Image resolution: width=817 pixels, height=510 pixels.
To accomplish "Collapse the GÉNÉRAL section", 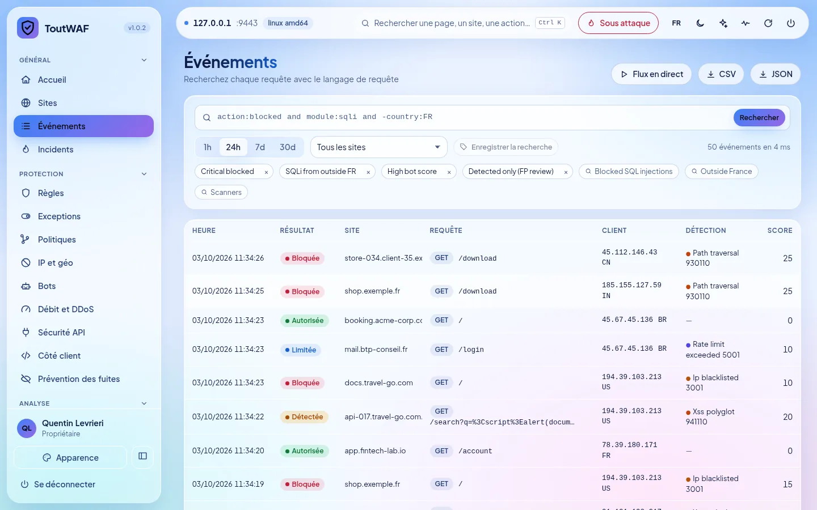I will click(x=83, y=60).
